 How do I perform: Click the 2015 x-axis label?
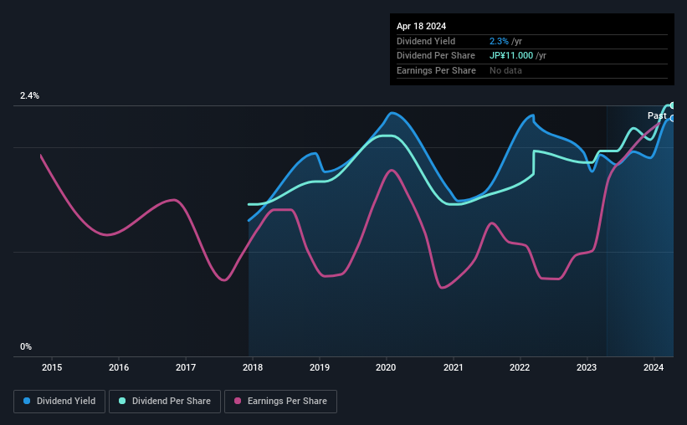[52, 367]
